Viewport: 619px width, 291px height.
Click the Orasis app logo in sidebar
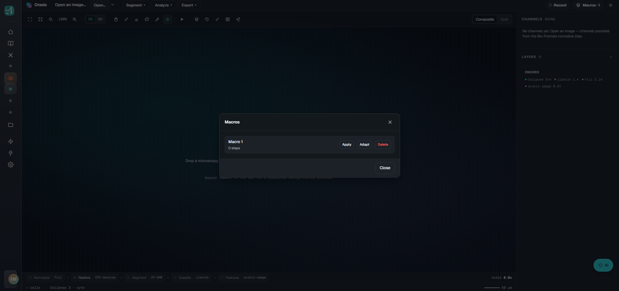coord(9,11)
